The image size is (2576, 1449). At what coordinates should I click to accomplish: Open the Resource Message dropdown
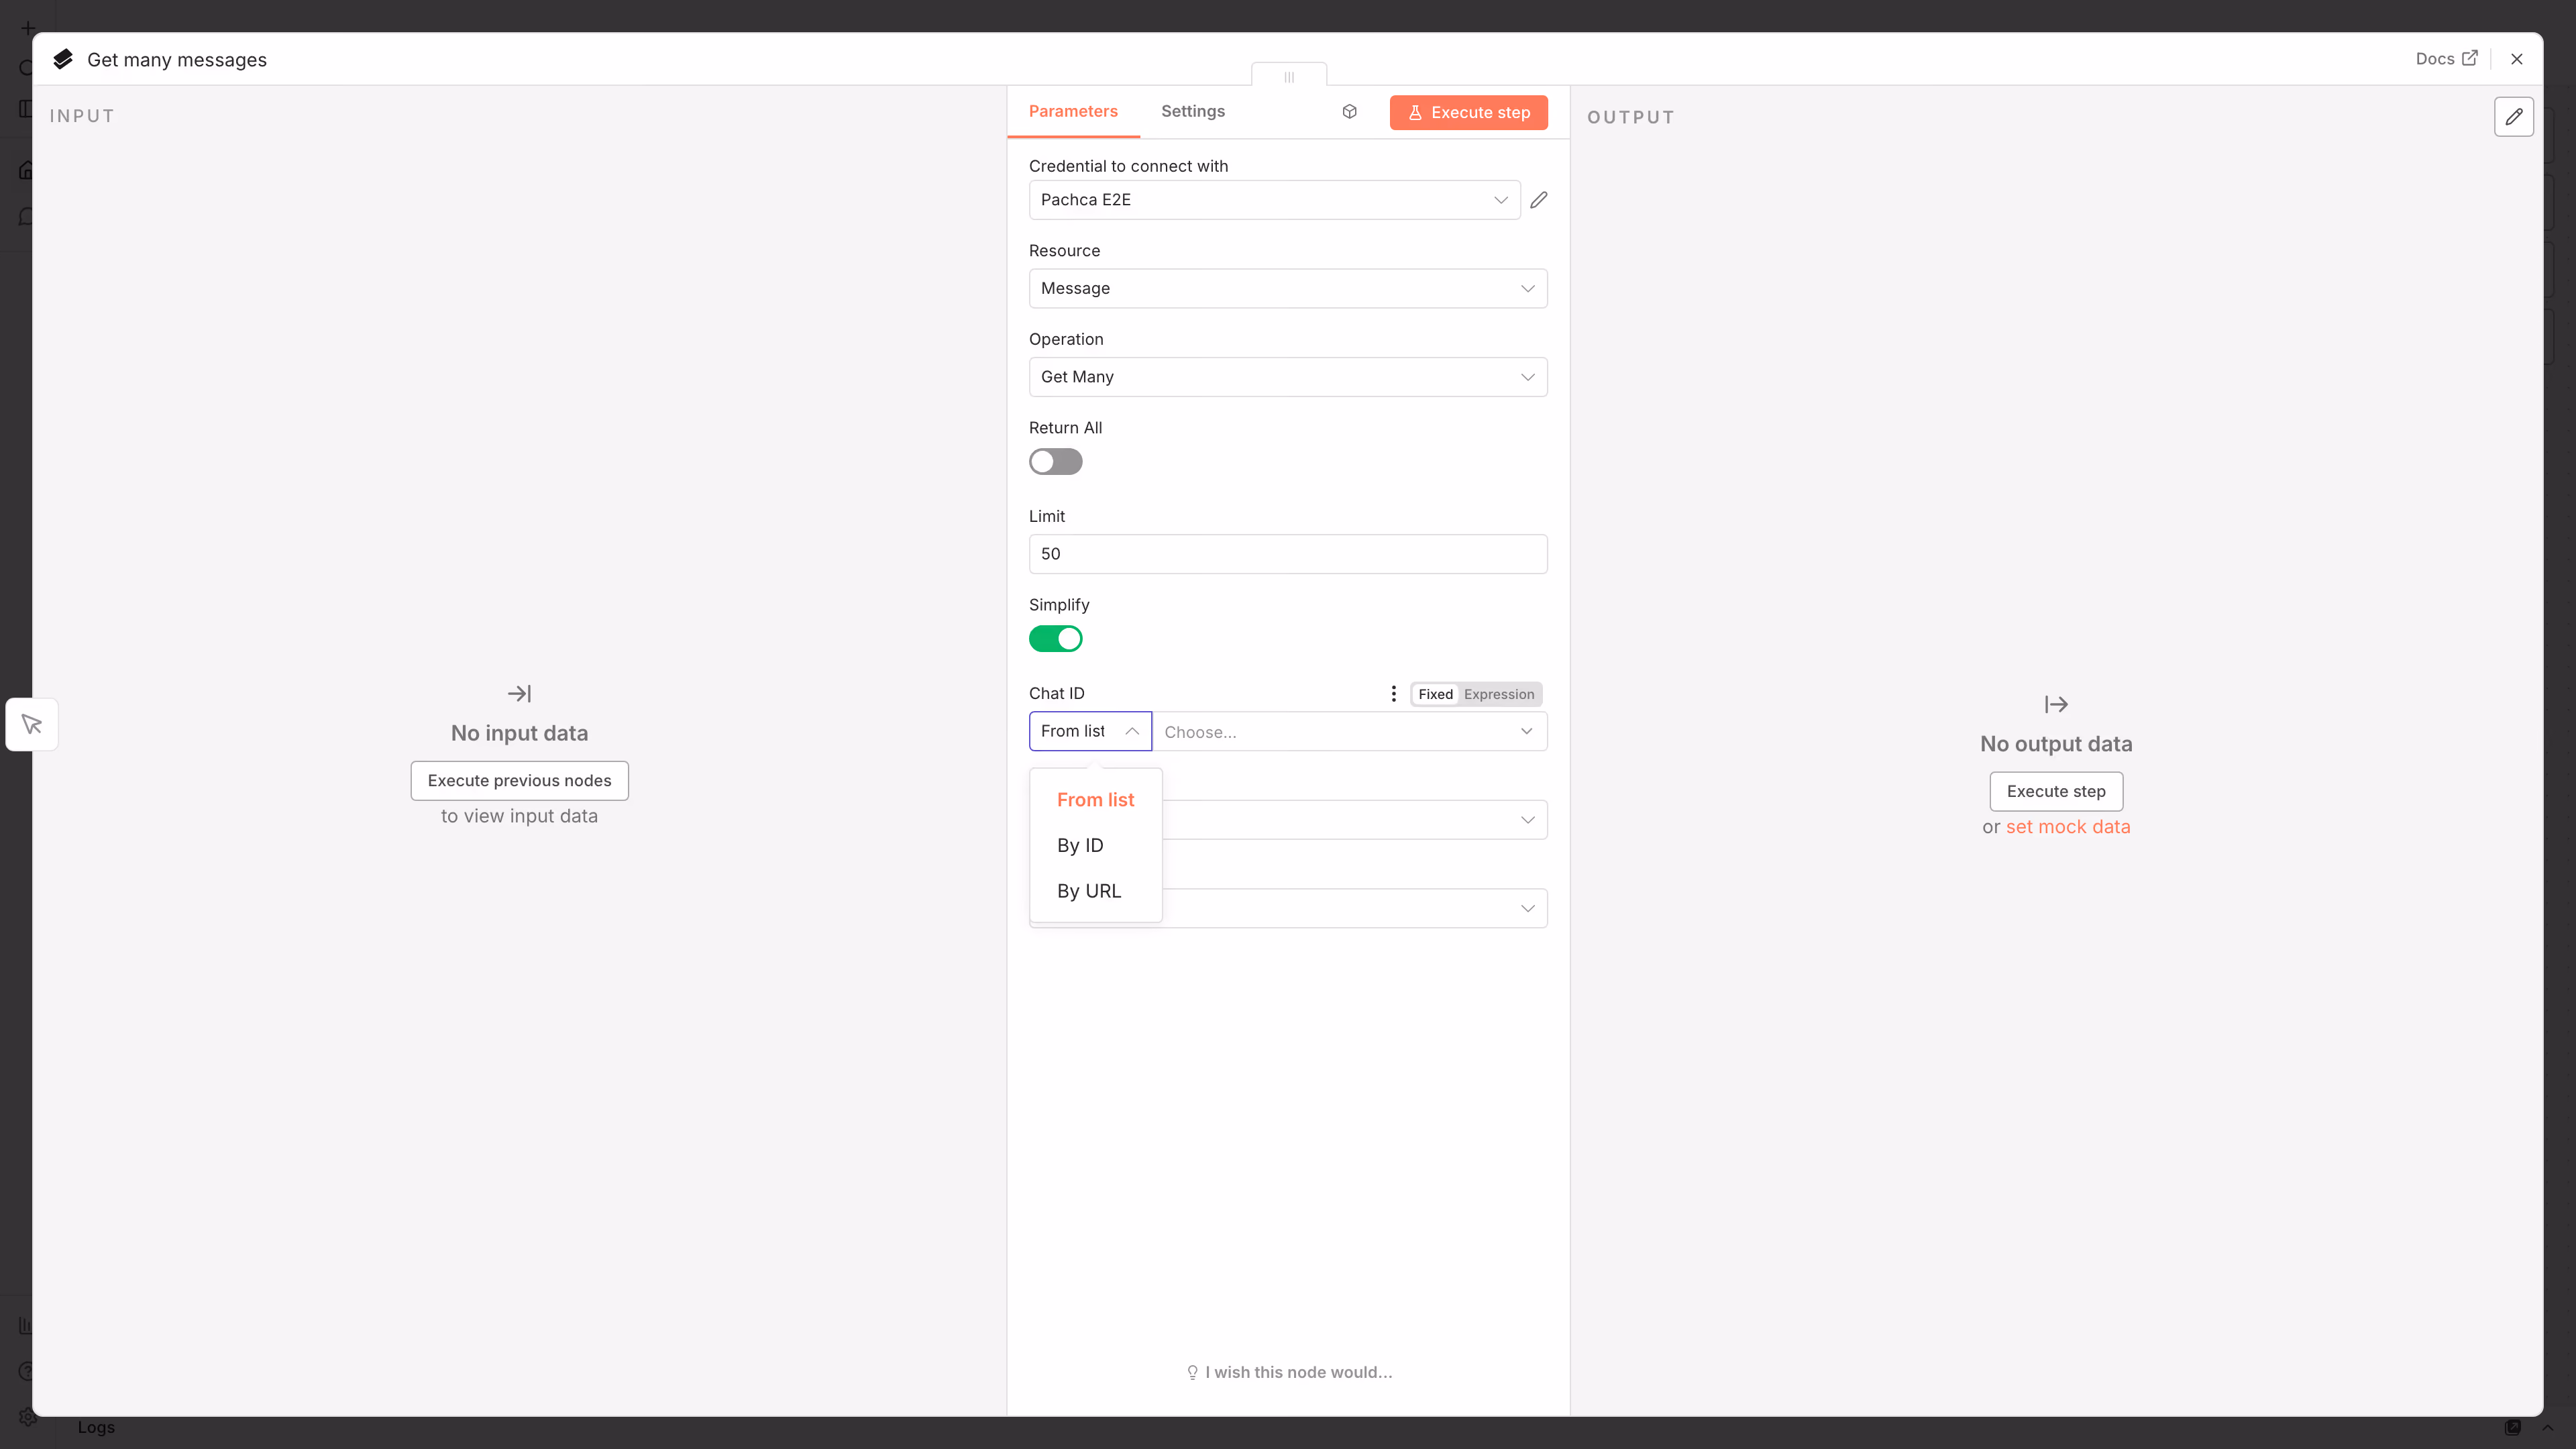click(x=1287, y=288)
